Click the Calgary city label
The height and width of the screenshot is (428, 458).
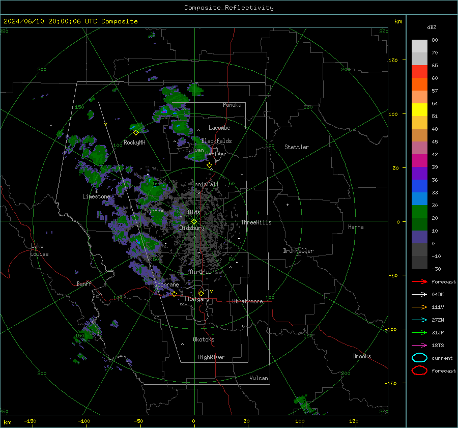pyautogui.click(x=198, y=299)
